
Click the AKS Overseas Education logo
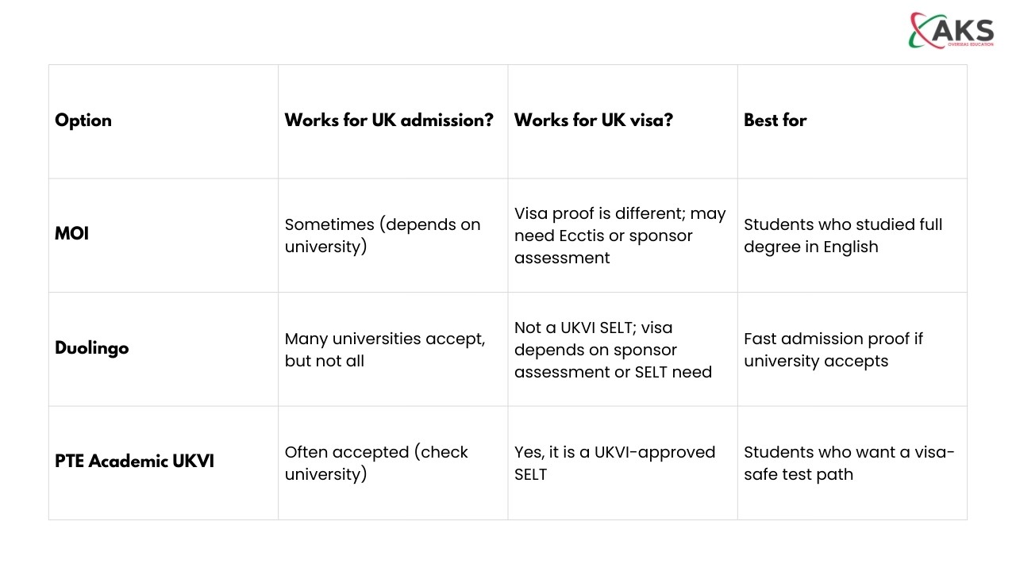(951, 30)
